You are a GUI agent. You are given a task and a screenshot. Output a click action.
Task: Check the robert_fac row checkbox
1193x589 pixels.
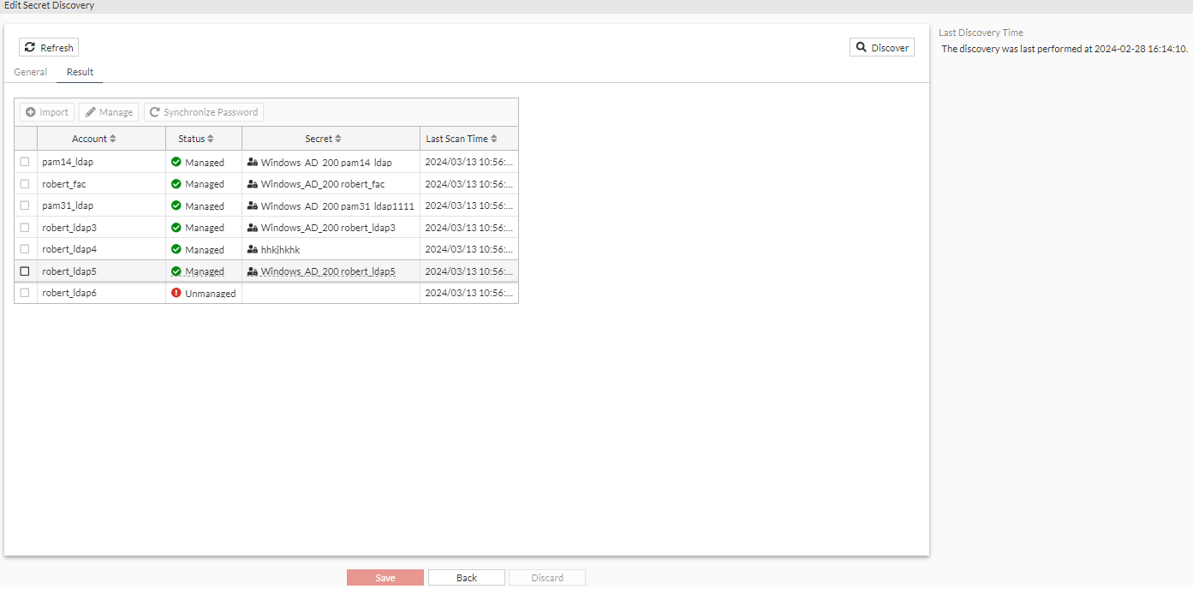[25, 184]
